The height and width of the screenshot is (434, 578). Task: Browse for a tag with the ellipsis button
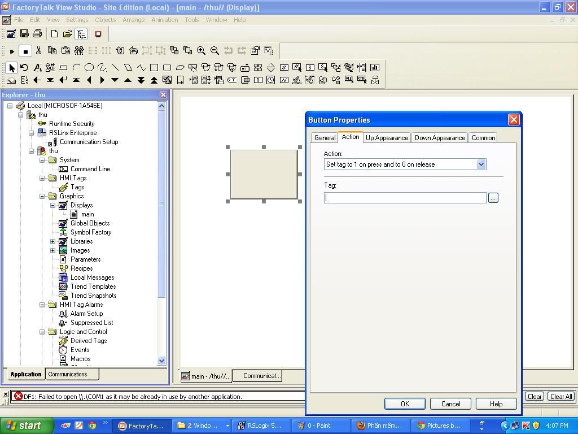(493, 198)
